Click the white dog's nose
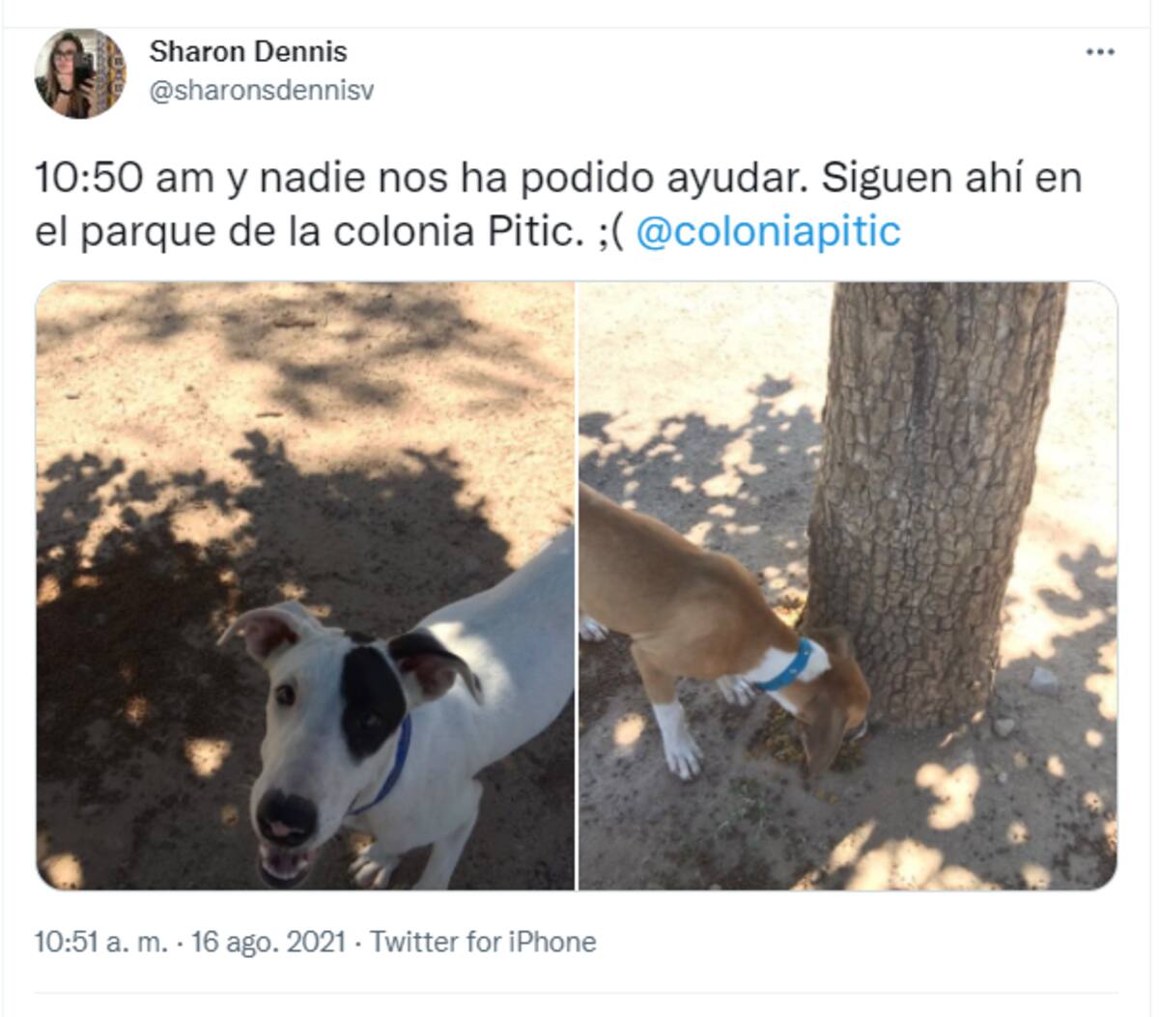This screenshot has width=1159, height=1017. point(287,817)
